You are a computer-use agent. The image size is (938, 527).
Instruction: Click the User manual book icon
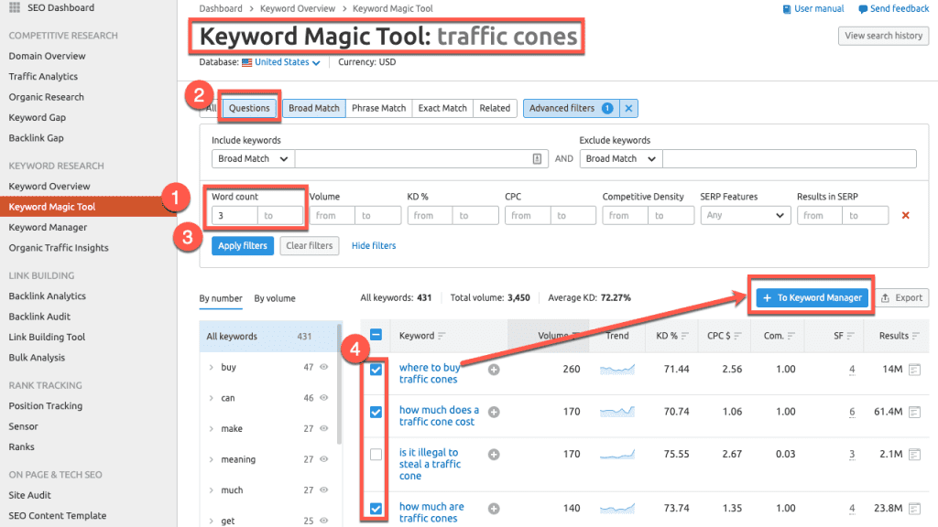787,9
